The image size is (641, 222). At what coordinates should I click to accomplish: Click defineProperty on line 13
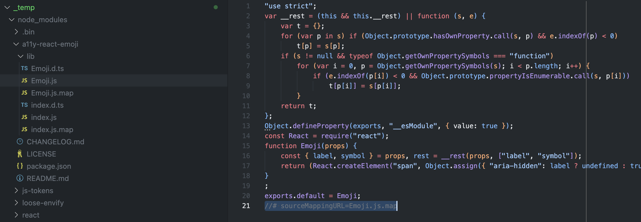[x=321, y=126]
